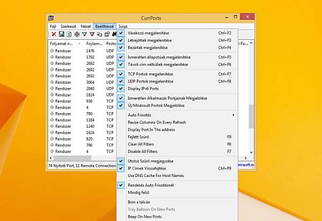This screenshot has height=221, width=322.
Task: Click the horizontal scrollbar right arrow
Action: 246,158
